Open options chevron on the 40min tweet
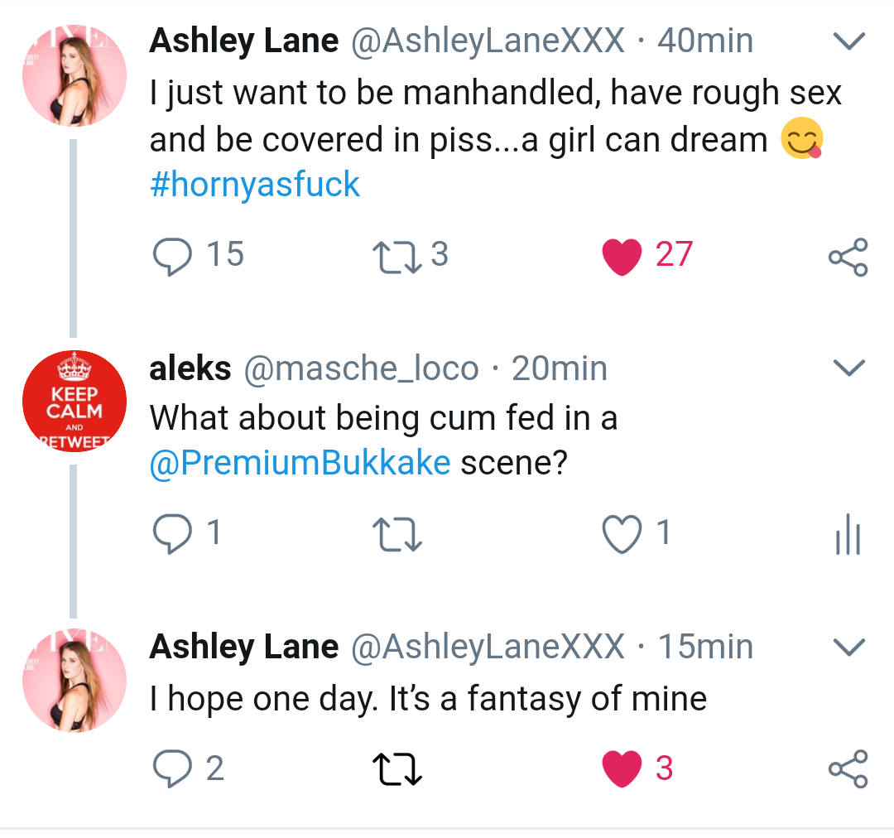This screenshot has height=838, width=894. (x=848, y=41)
